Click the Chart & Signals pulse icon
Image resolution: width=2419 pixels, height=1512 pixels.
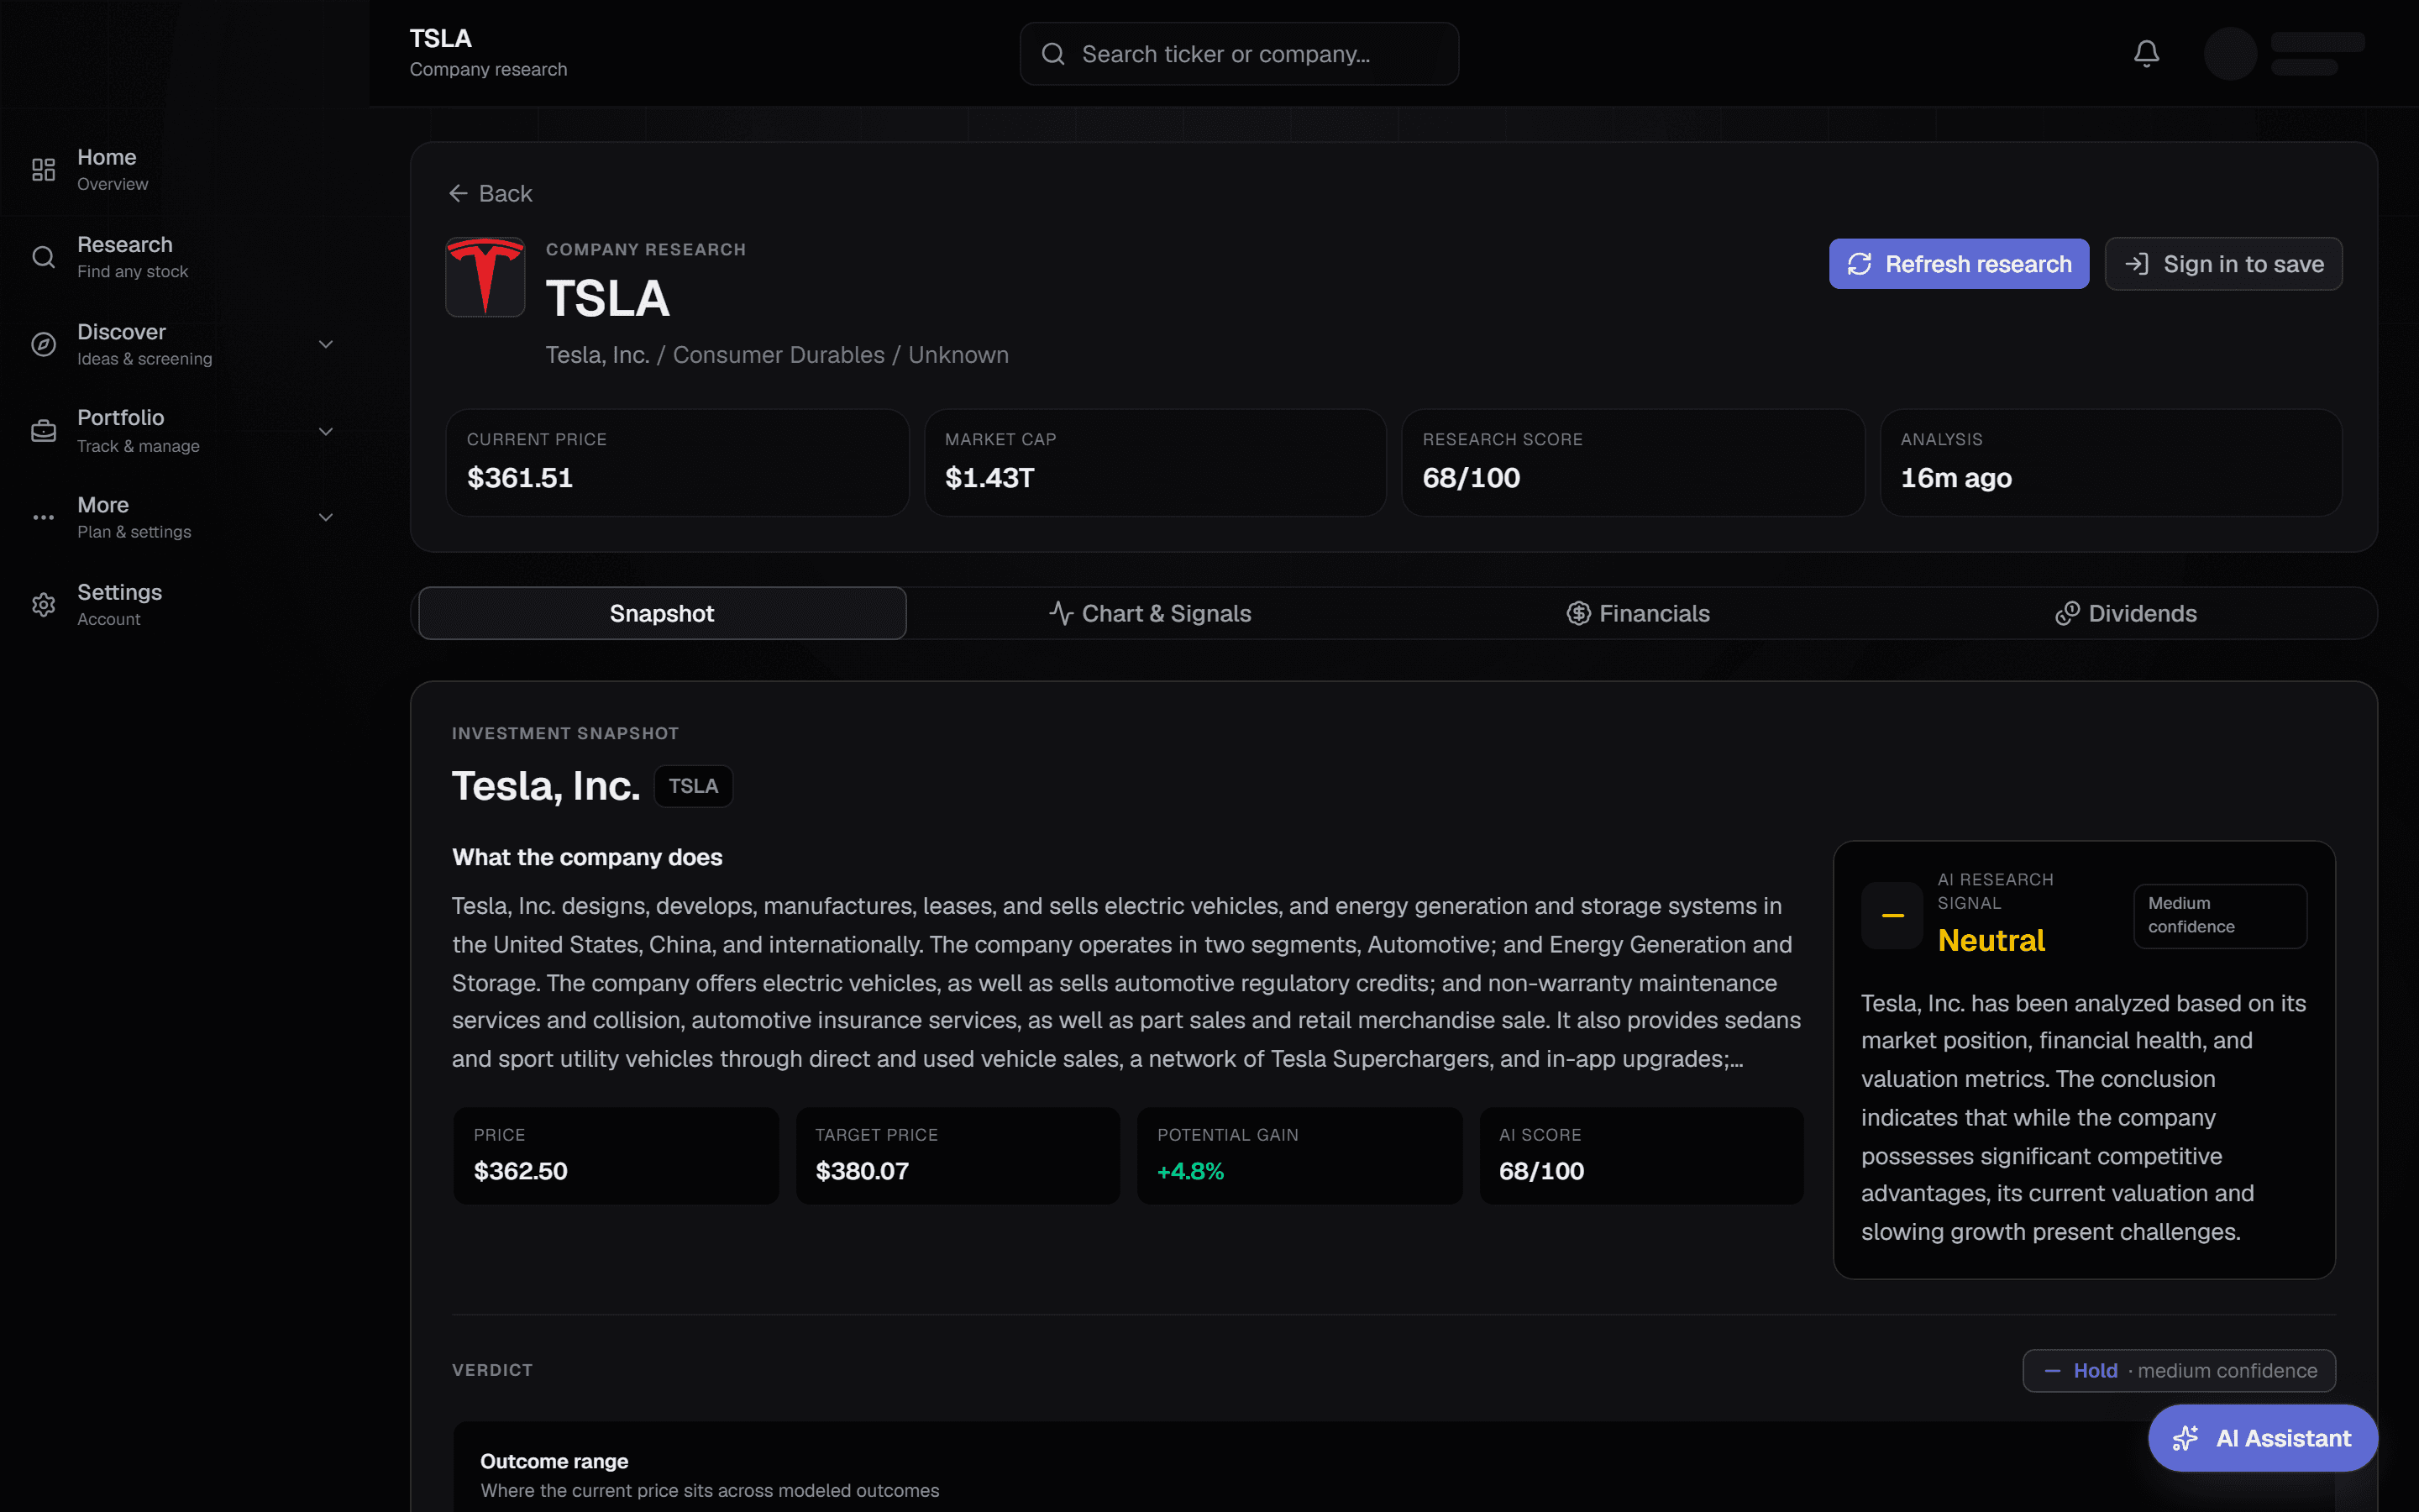[1061, 613]
